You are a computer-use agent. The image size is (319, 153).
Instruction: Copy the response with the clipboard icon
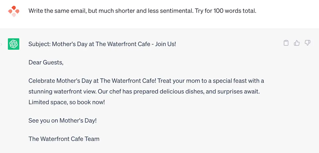[286, 43]
